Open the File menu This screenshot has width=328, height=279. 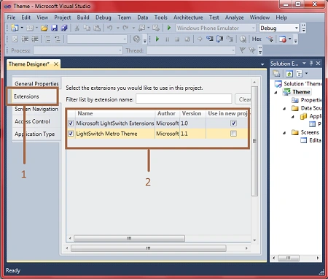click(11, 18)
